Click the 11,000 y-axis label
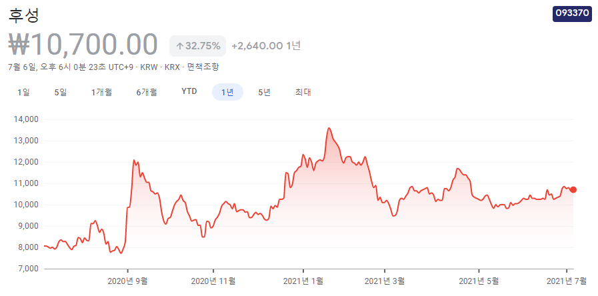 click(27, 183)
